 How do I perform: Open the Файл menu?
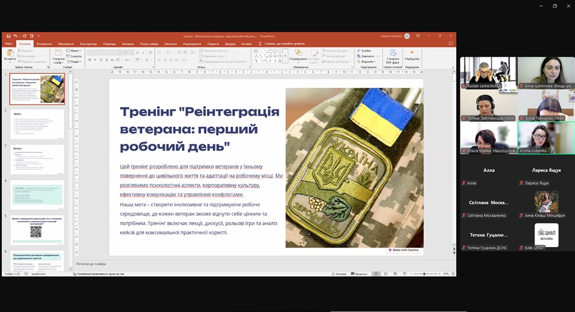point(8,44)
